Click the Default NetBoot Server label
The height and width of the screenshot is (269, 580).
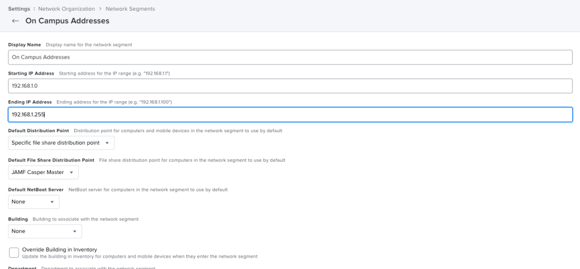(36, 189)
